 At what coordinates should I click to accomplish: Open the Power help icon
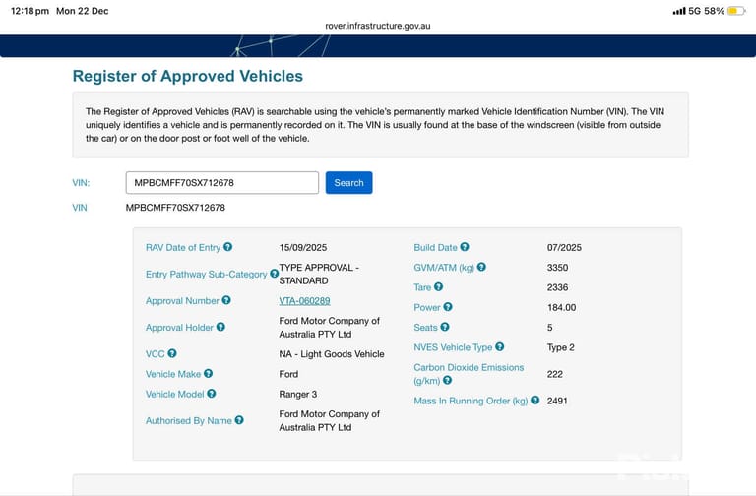click(448, 307)
